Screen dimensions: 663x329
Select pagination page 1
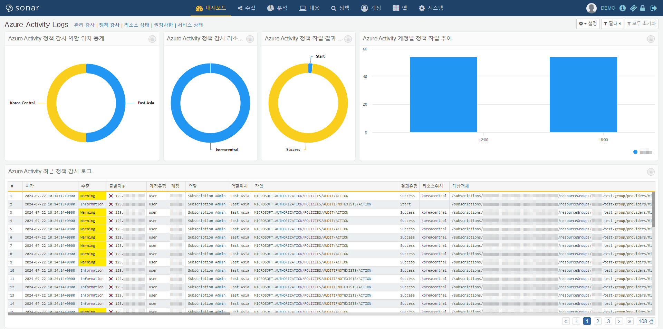tap(587, 321)
